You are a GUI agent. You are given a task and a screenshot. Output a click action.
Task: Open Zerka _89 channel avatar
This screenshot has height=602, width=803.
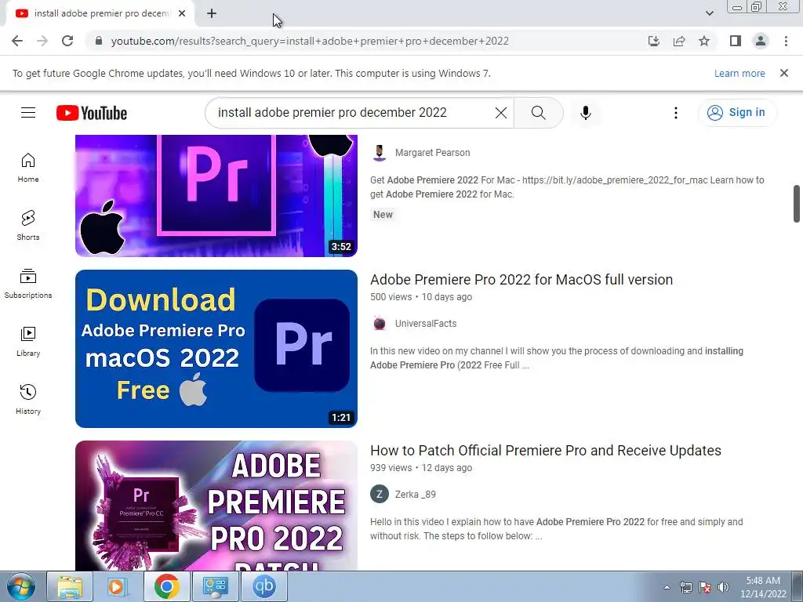[380, 494]
